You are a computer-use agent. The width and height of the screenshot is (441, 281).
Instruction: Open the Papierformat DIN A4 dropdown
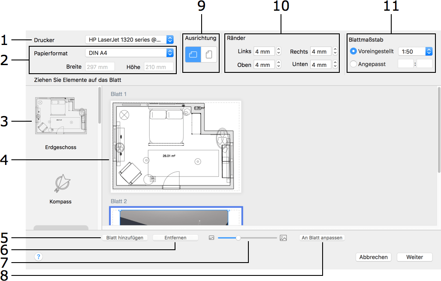coord(130,53)
